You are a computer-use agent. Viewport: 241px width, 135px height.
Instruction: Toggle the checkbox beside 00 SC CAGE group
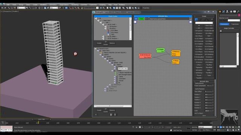point(103,24)
